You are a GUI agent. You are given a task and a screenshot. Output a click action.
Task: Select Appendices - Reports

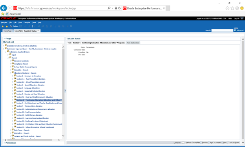[22, 133]
